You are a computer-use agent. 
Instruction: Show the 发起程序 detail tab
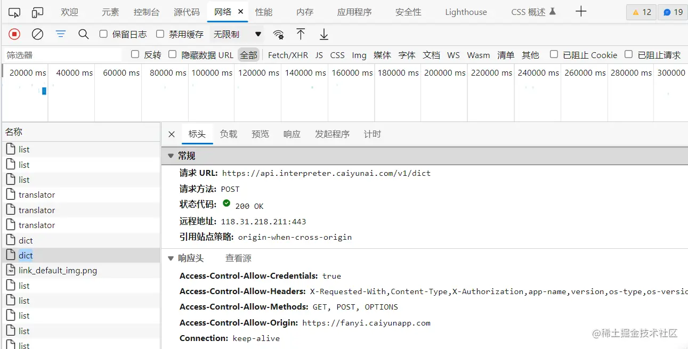pos(332,134)
